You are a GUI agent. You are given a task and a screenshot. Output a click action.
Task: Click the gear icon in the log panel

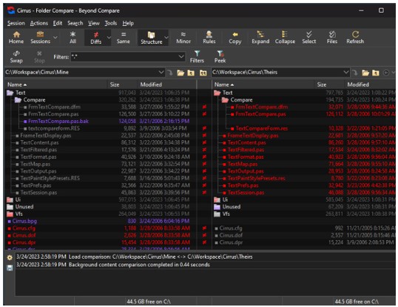click(x=10, y=257)
